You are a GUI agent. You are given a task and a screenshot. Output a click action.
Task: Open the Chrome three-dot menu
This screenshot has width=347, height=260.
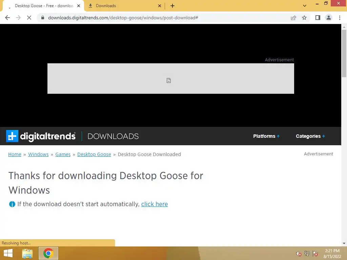[340, 18]
